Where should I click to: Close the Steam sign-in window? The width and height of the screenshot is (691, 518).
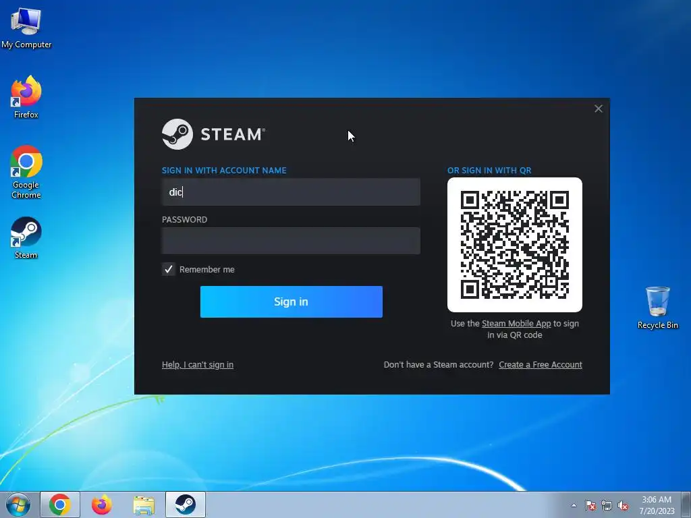coord(598,109)
